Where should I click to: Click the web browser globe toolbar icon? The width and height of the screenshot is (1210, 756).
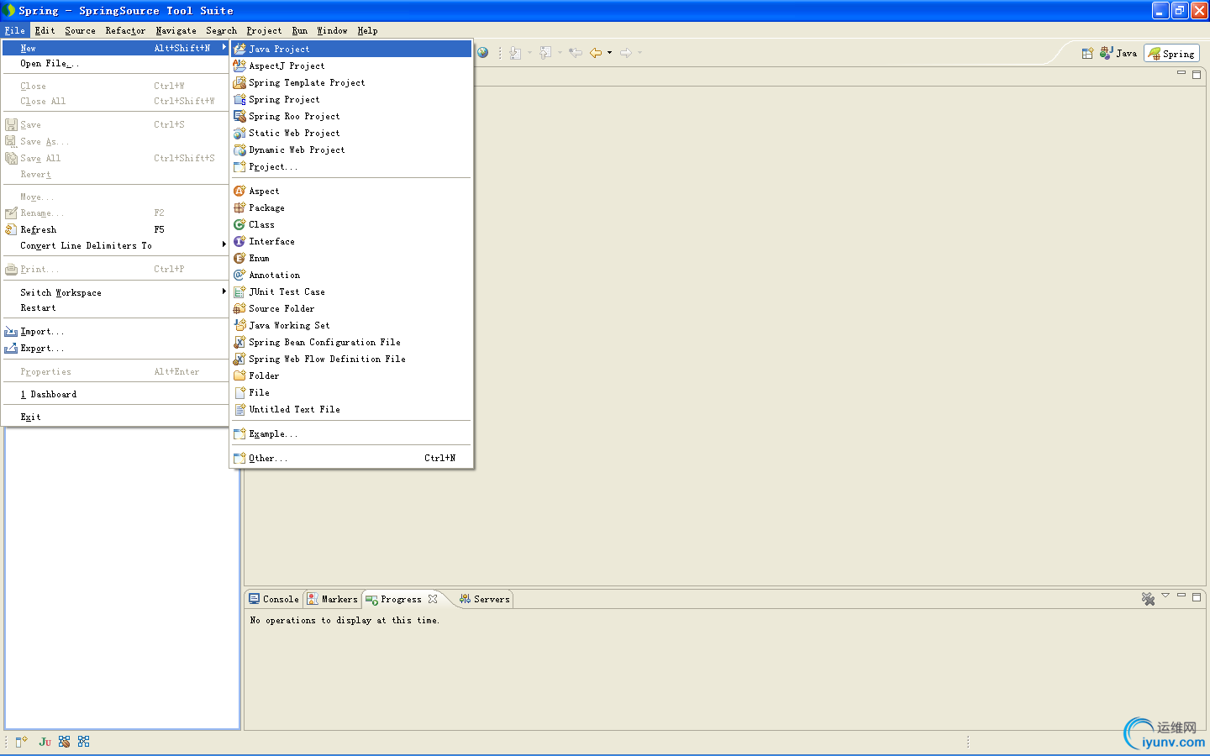pyautogui.click(x=483, y=53)
